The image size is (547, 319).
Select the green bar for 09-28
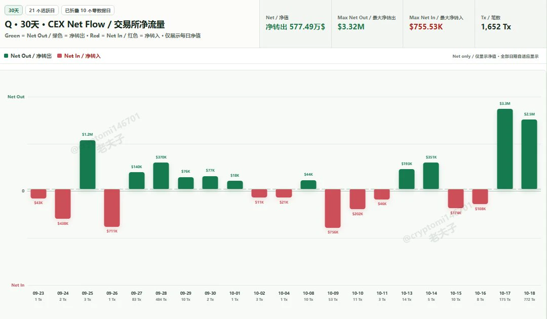pyautogui.click(x=161, y=176)
